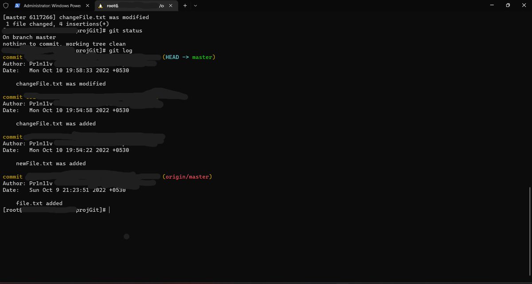The width and height of the screenshot is (532, 284).
Task: Click 'changeFile.txt was added' commit message
Action: tap(56, 124)
